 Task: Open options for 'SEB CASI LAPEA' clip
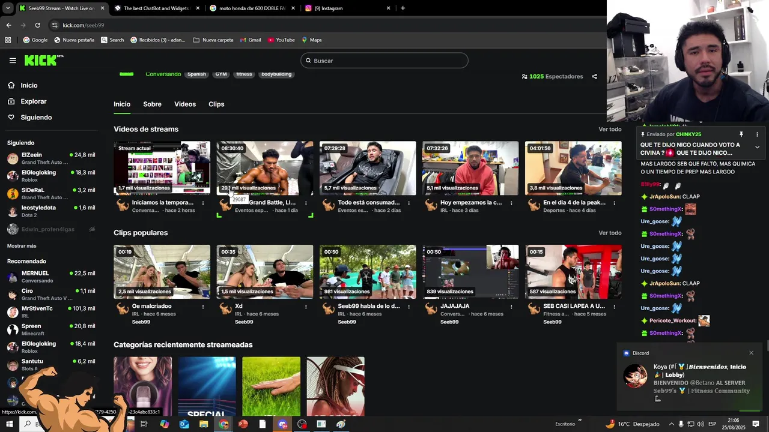pyautogui.click(x=614, y=306)
